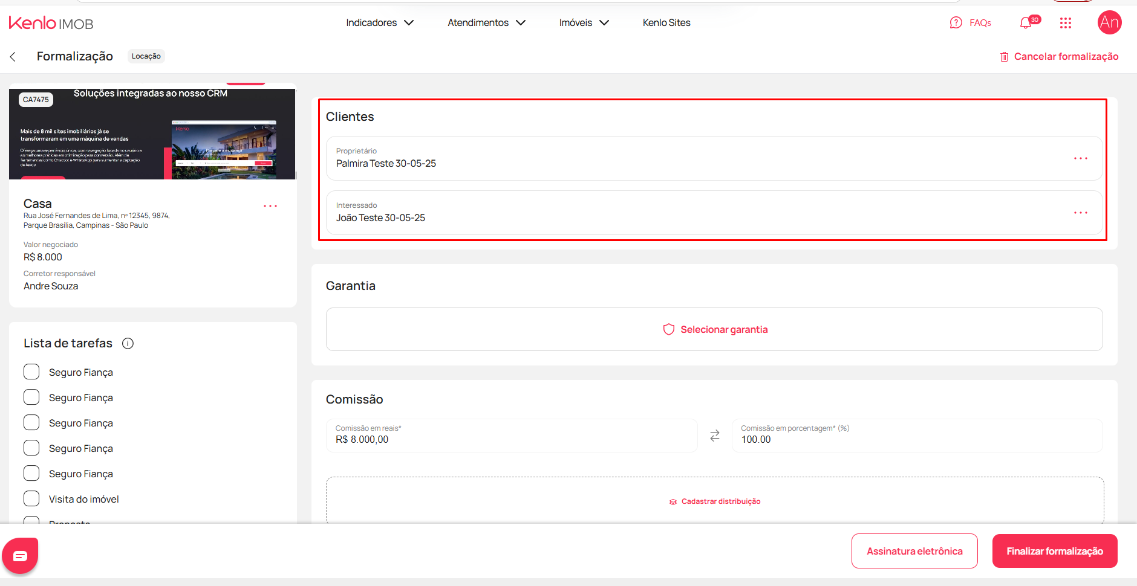Screen dimensions: 1137x586
Task: Check the Visita do imóvel task
Action: 31,498
